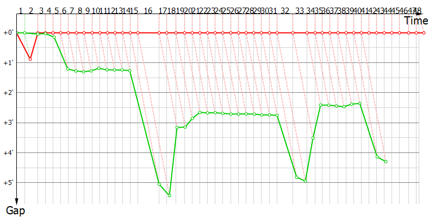Click lap 15 label on top axis

pos(134,10)
